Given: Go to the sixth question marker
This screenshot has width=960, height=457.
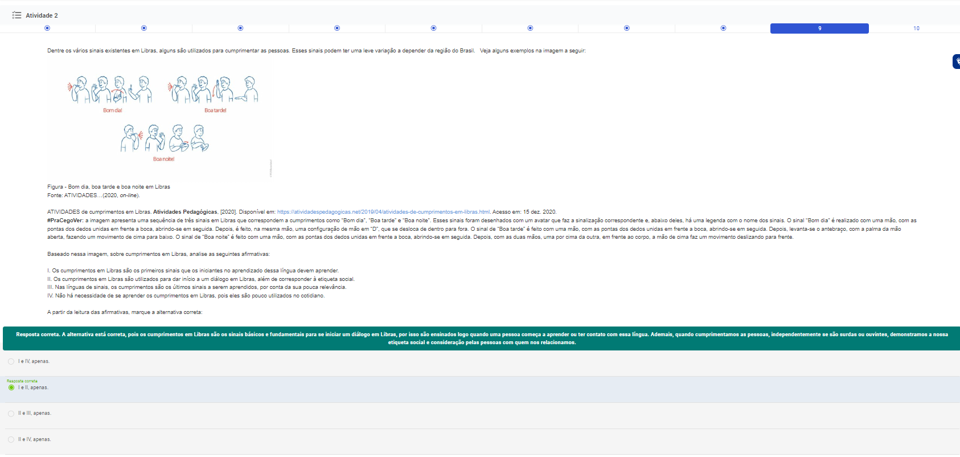Looking at the screenshot, I should click(530, 28).
